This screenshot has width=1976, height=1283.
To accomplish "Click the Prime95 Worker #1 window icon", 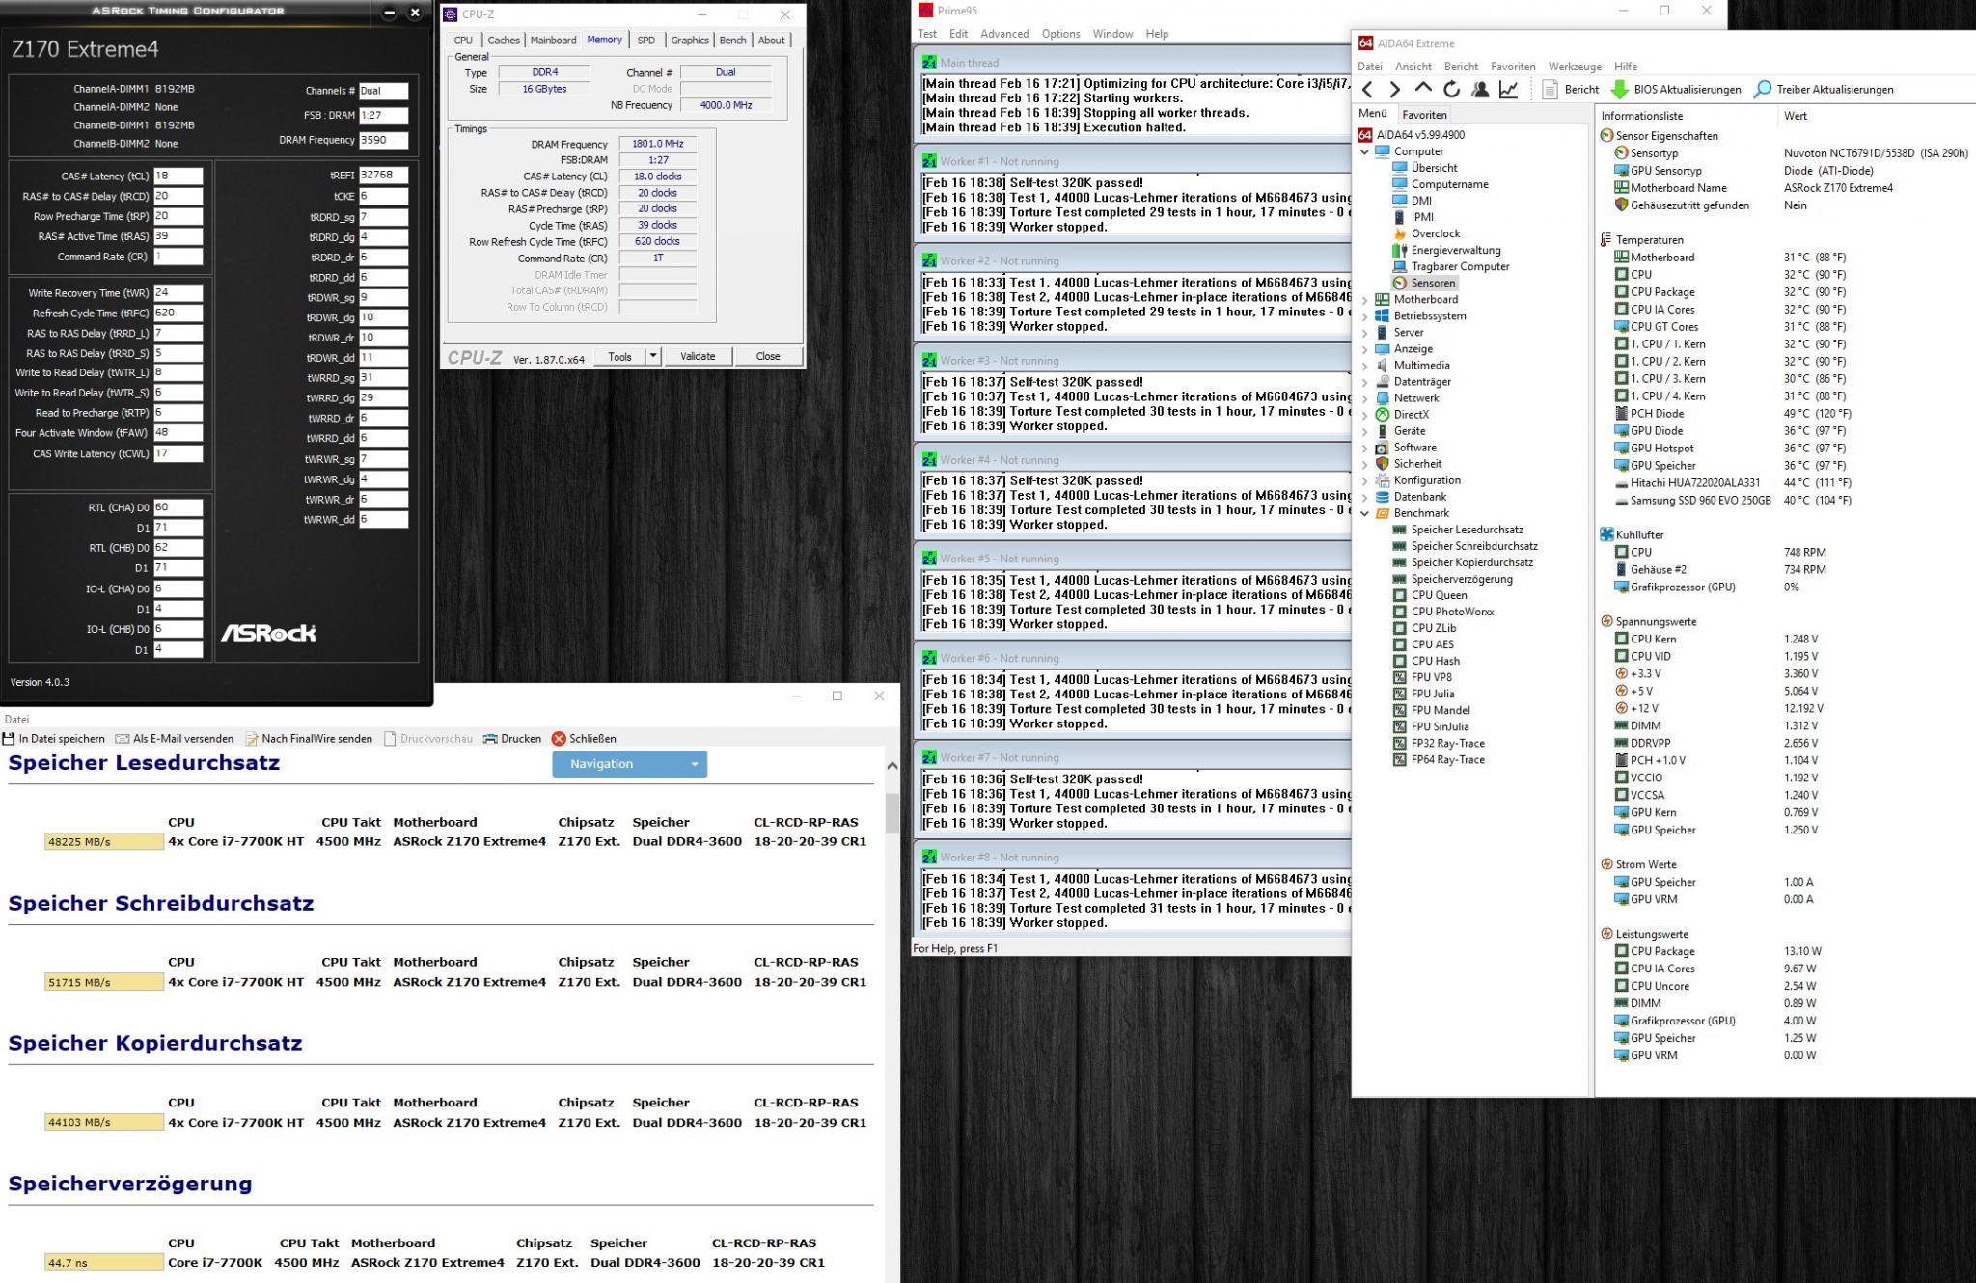I will (929, 161).
